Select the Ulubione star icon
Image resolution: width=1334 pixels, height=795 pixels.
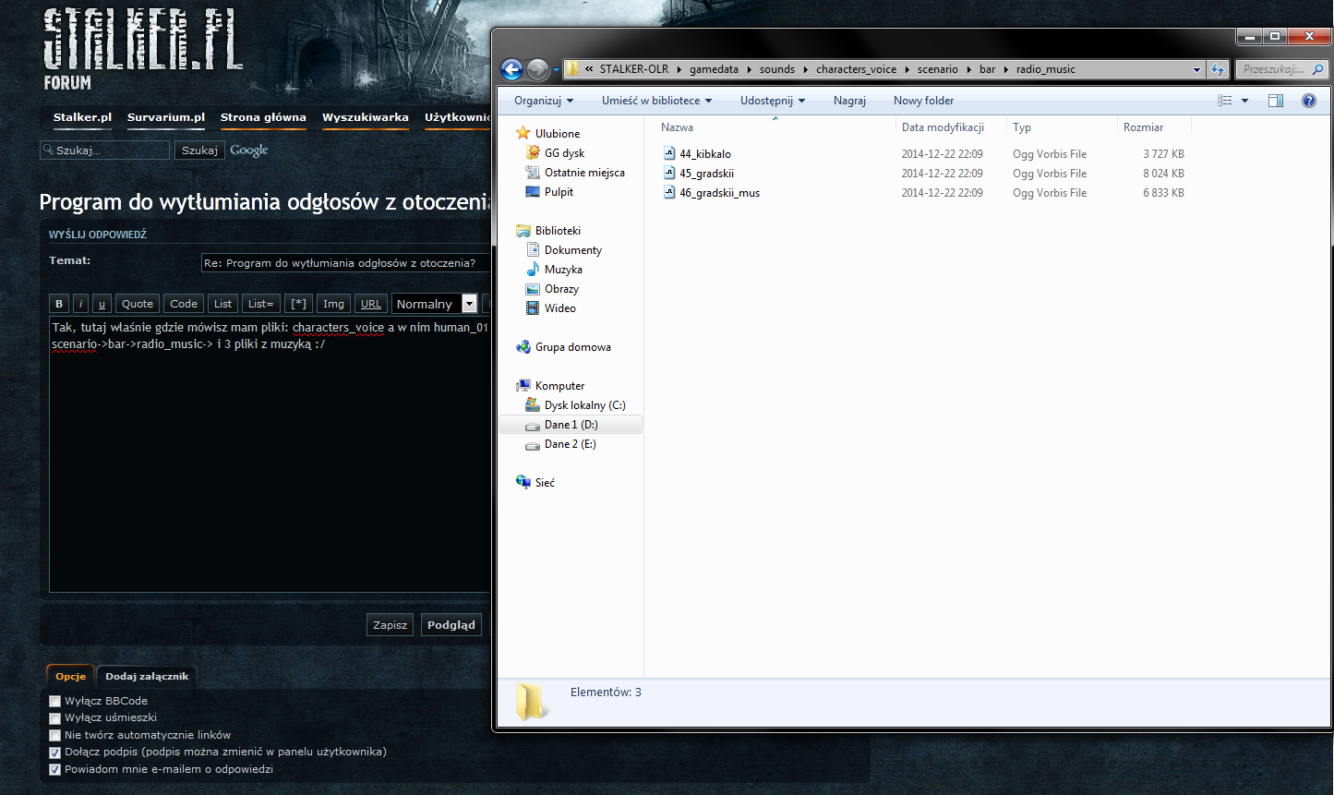tap(523, 133)
